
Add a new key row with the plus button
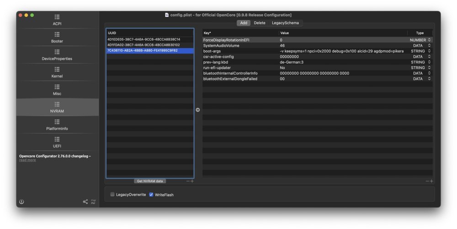(x=432, y=181)
